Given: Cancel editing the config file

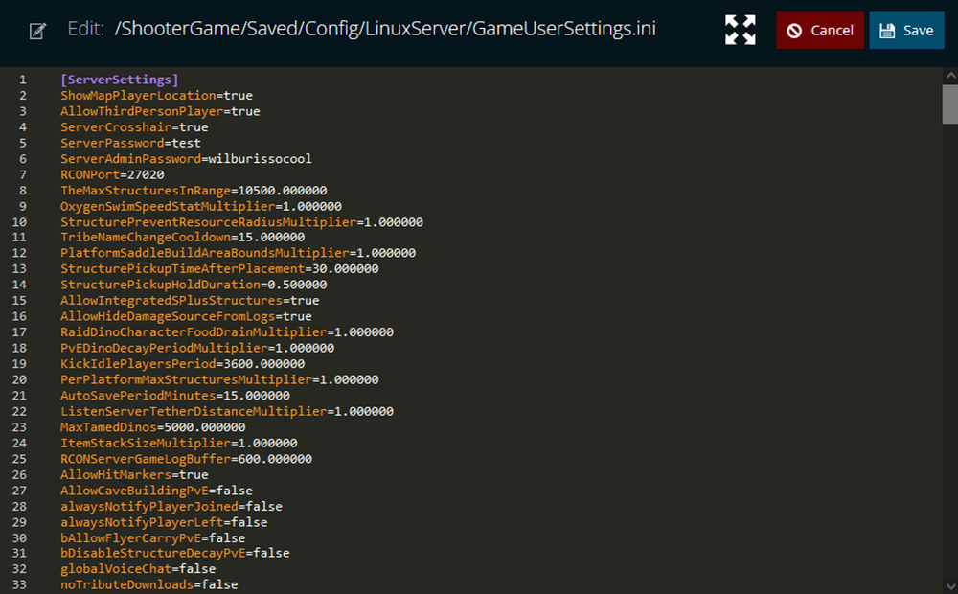Looking at the screenshot, I should coord(819,31).
